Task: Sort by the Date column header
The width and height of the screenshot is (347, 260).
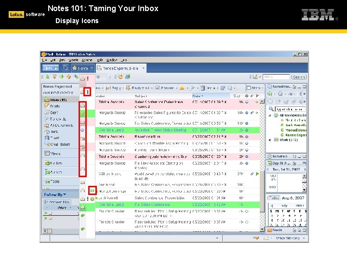Action: (197, 96)
